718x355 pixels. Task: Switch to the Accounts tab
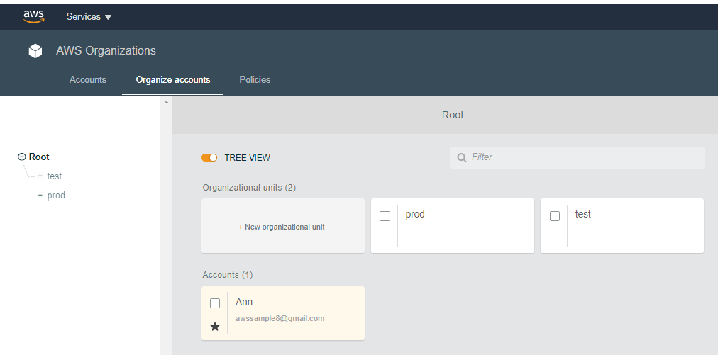(x=88, y=80)
